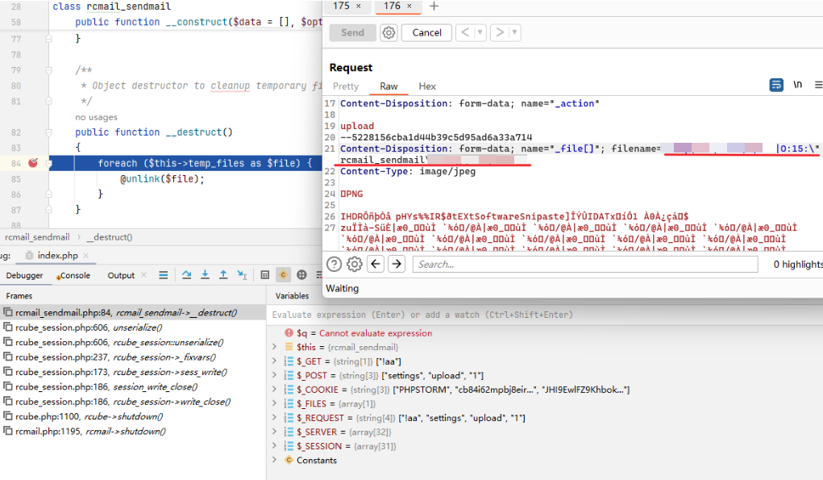Viewport: 823px width, 480px height.
Task: Select the Pretty request view tab
Action: pos(345,86)
